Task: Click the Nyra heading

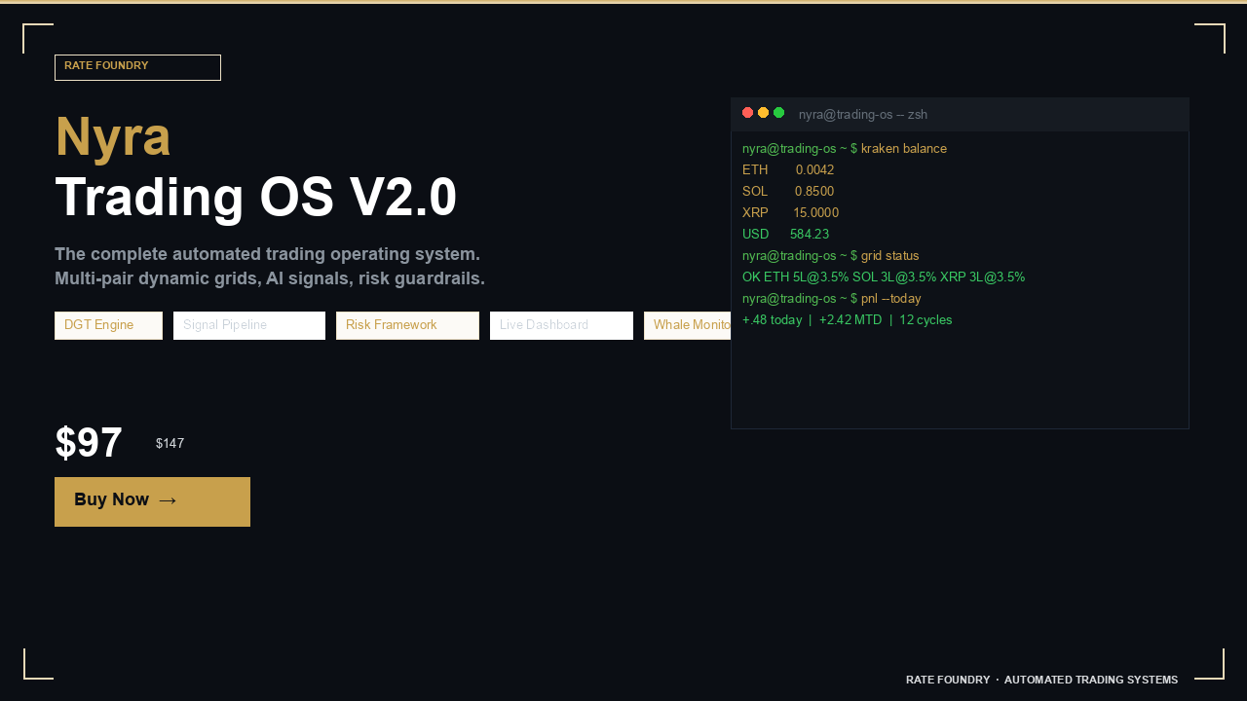Action: [x=113, y=137]
